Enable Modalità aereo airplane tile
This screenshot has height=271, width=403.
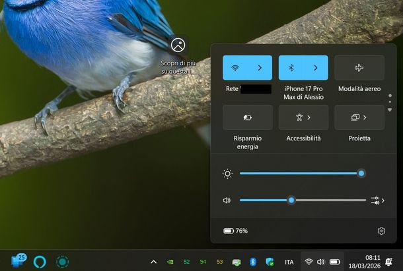359,68
